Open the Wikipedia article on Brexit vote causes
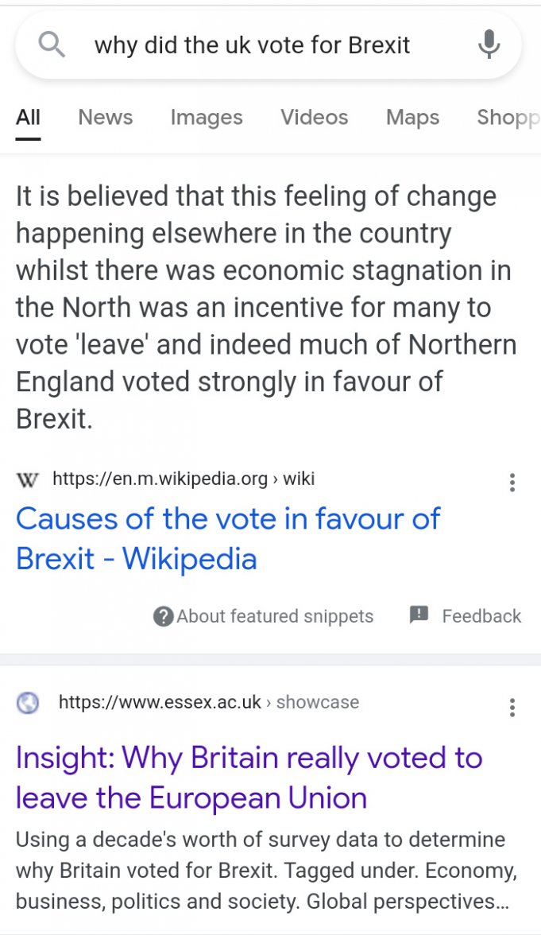The width and height of the screenshot is (541, 935). [x=228, y=538]
